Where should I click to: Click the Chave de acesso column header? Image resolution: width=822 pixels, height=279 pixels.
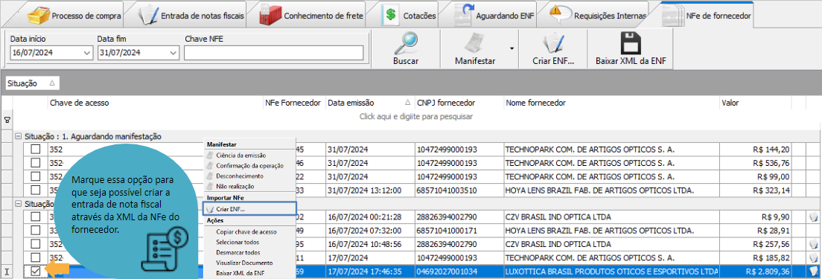point(156,103)
